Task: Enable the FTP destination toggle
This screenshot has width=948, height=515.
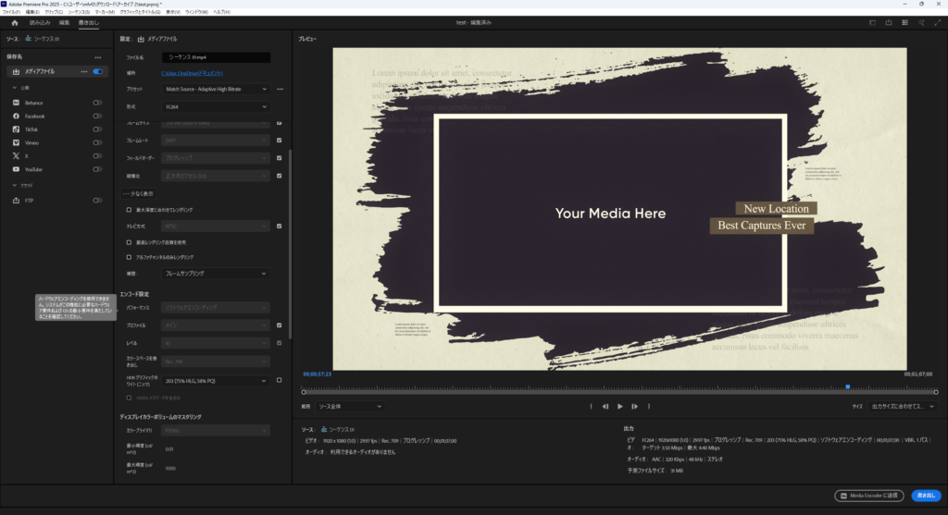Action: point(97,201)
